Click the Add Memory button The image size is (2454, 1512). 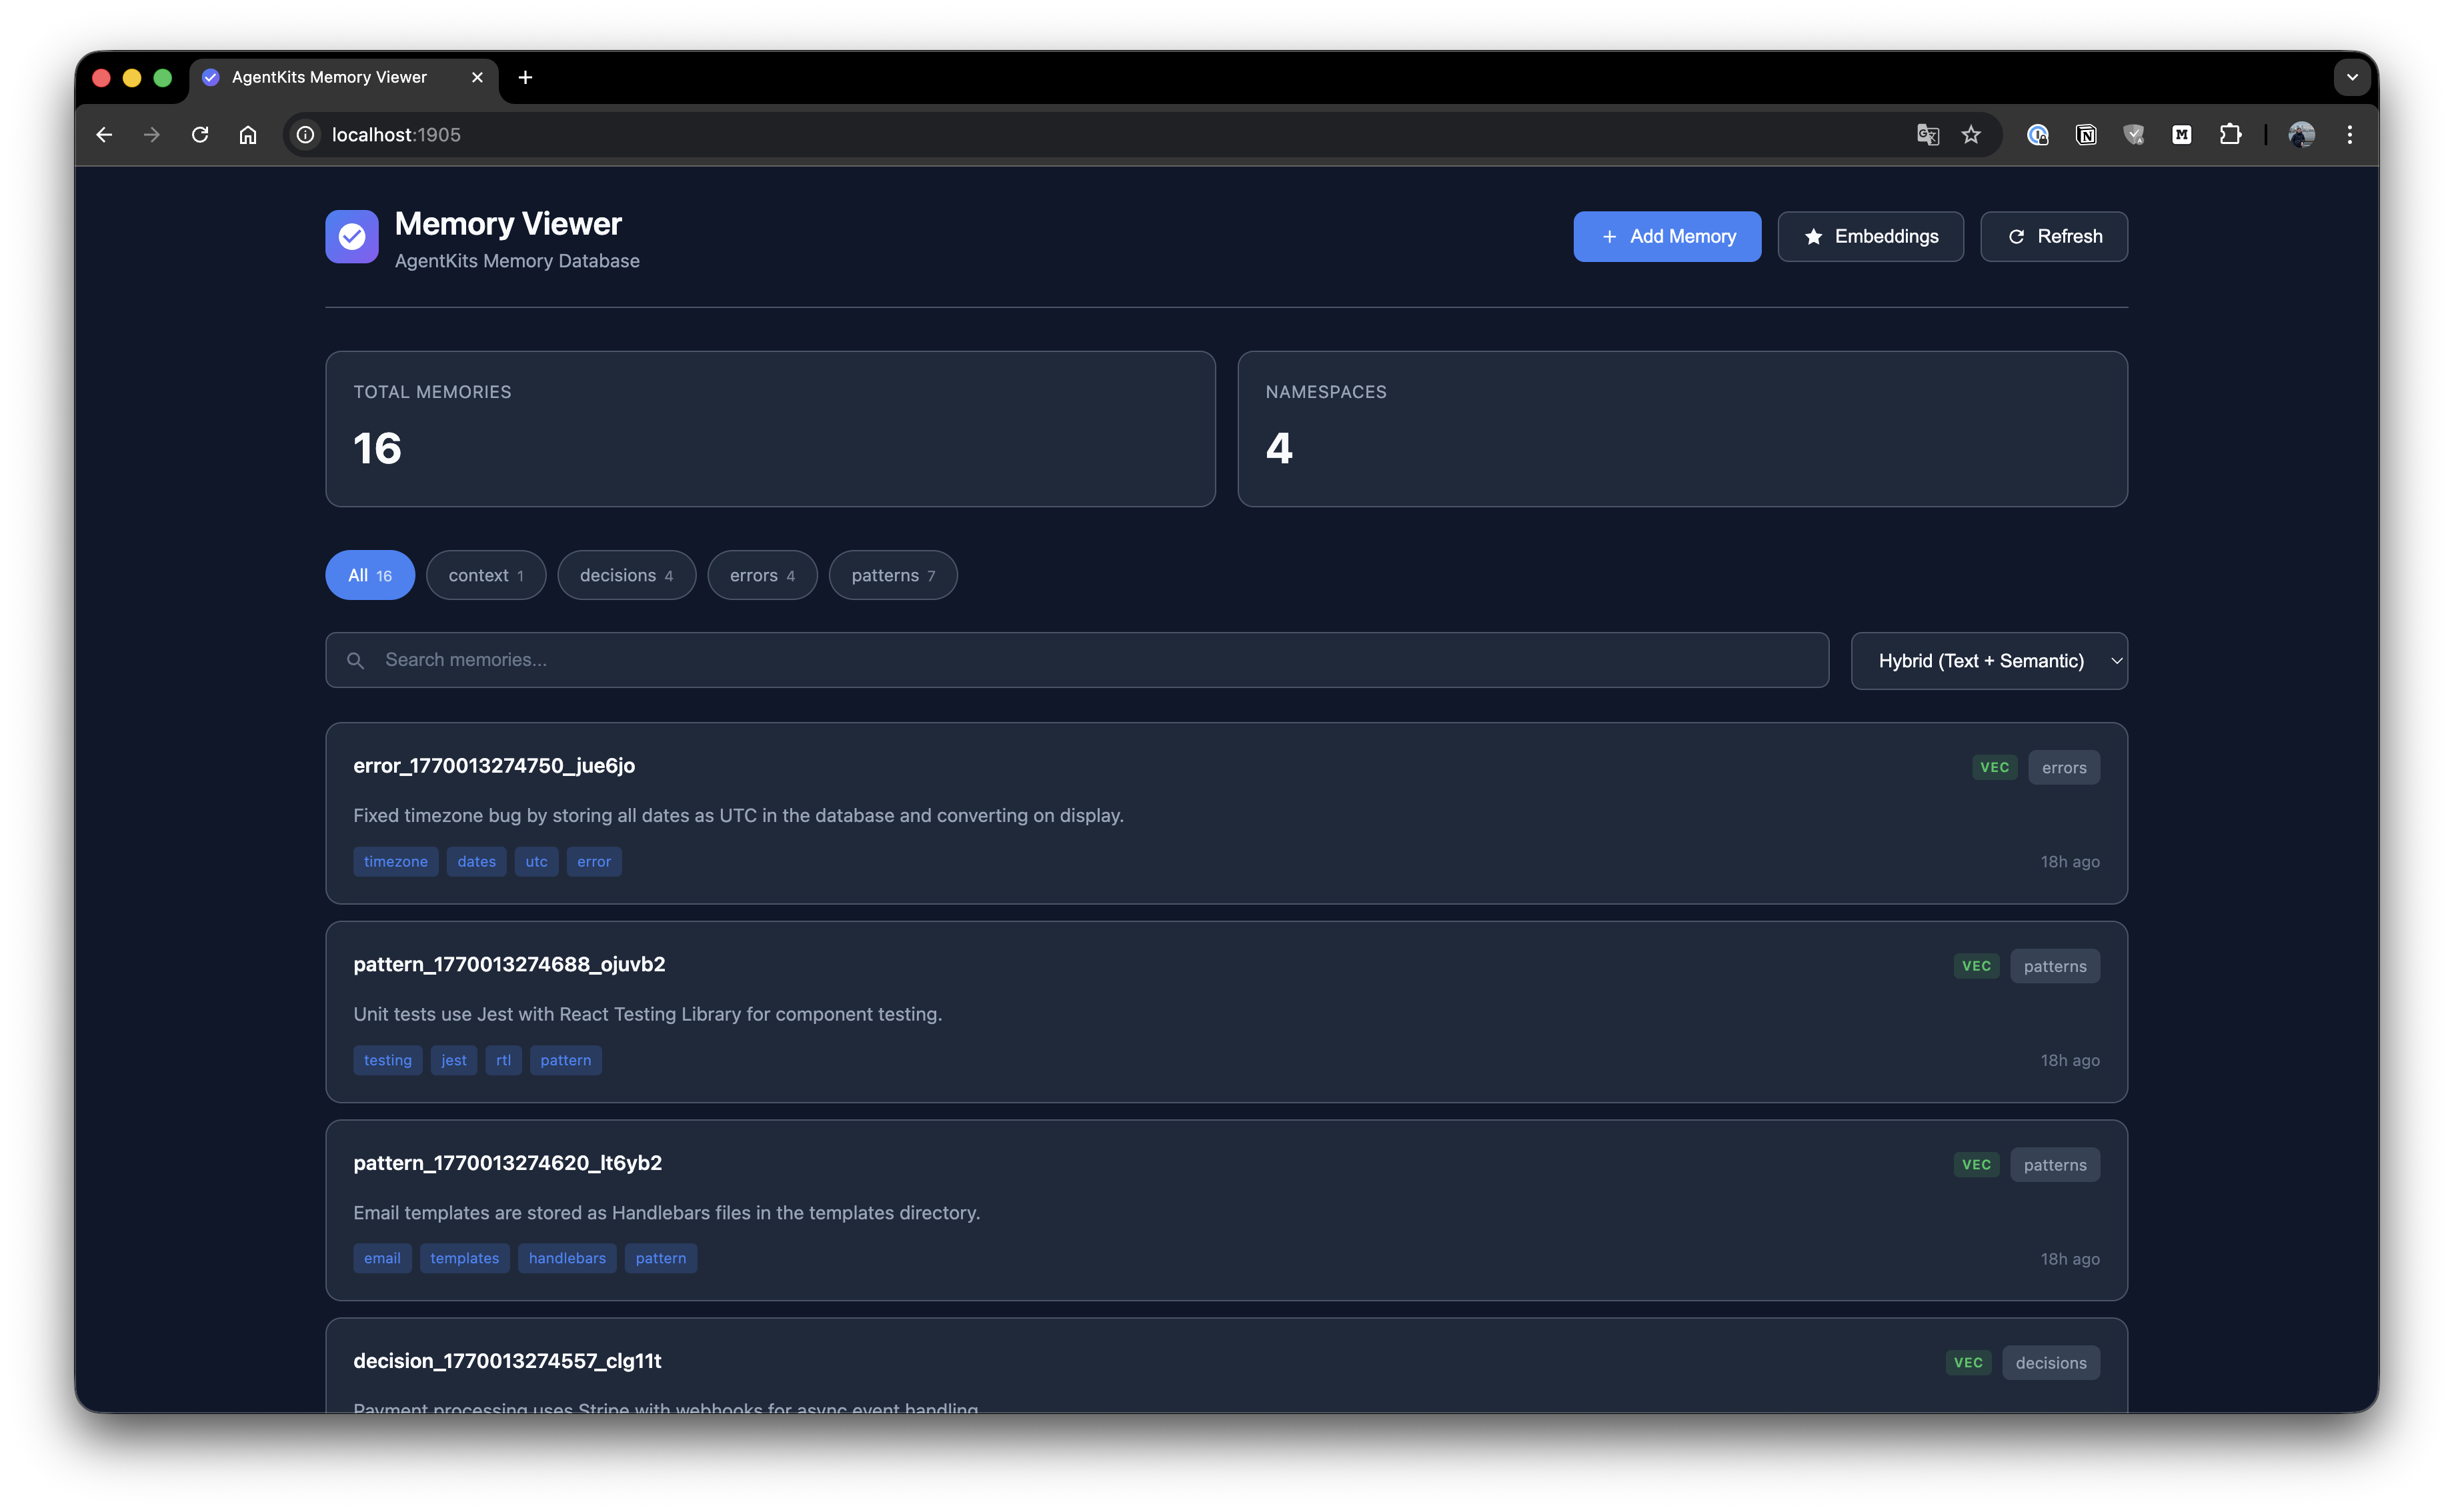pos(1667,237)
